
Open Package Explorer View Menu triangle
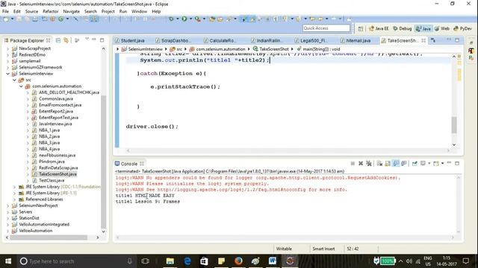(x=87, y=39)
